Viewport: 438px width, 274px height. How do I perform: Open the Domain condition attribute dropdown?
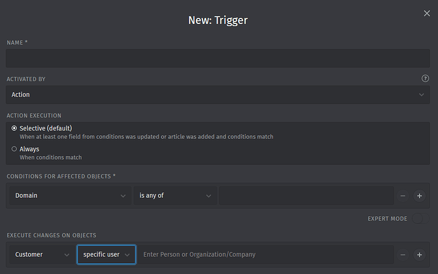coord(70,195)
